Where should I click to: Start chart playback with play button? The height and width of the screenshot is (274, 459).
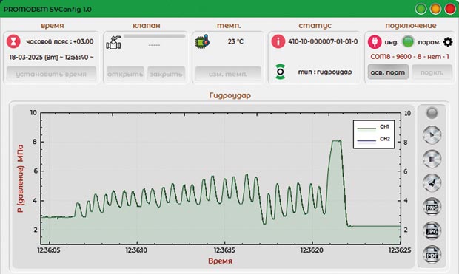click(x=432, y=135)
